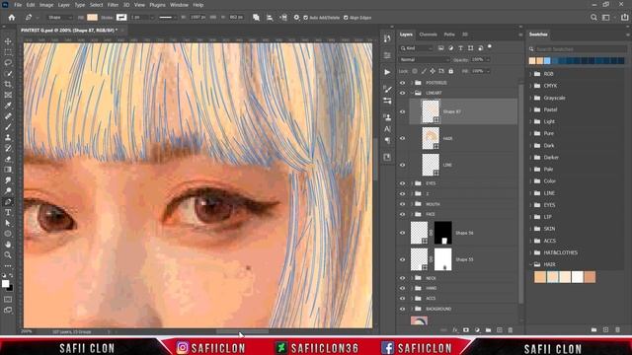
Task: Click the Opacity value field
Action: pyautogui.click(x=478, y=59)
